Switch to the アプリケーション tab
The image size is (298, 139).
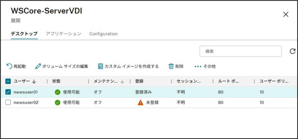click(x=63, y=34)
